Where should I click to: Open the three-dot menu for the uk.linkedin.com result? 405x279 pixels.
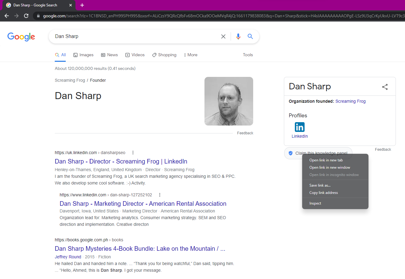(x=133, y=153)
